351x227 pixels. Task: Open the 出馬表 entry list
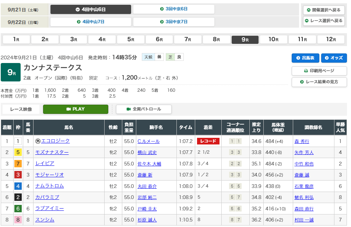click(305, 58)
